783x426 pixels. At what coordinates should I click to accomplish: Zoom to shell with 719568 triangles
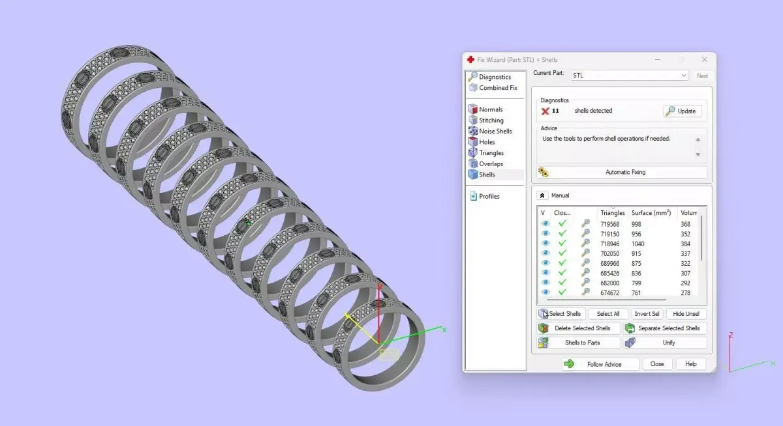coord(586,223)
